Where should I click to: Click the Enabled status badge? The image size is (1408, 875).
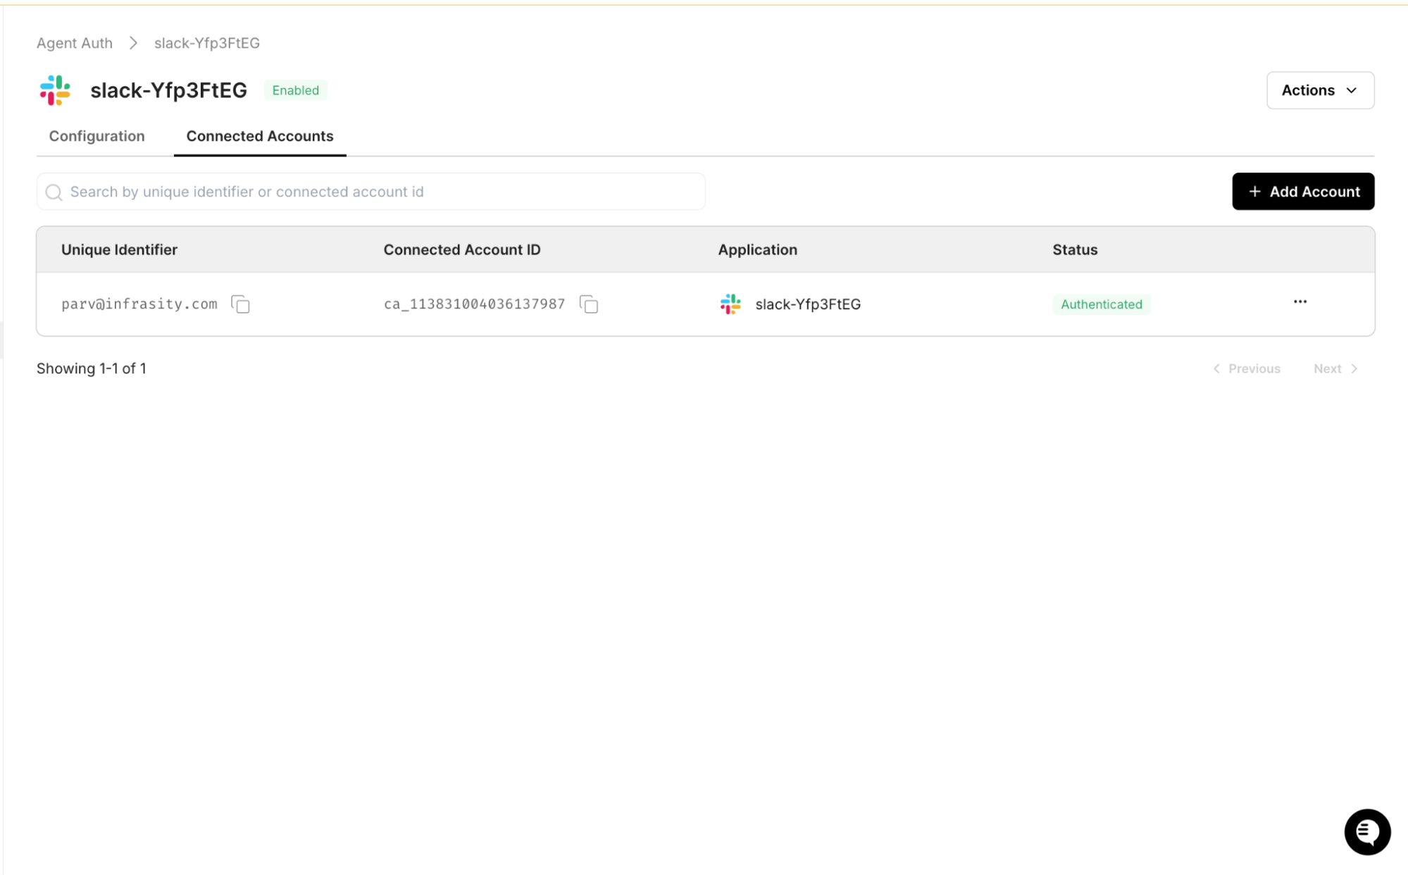(x=295, y=90)
